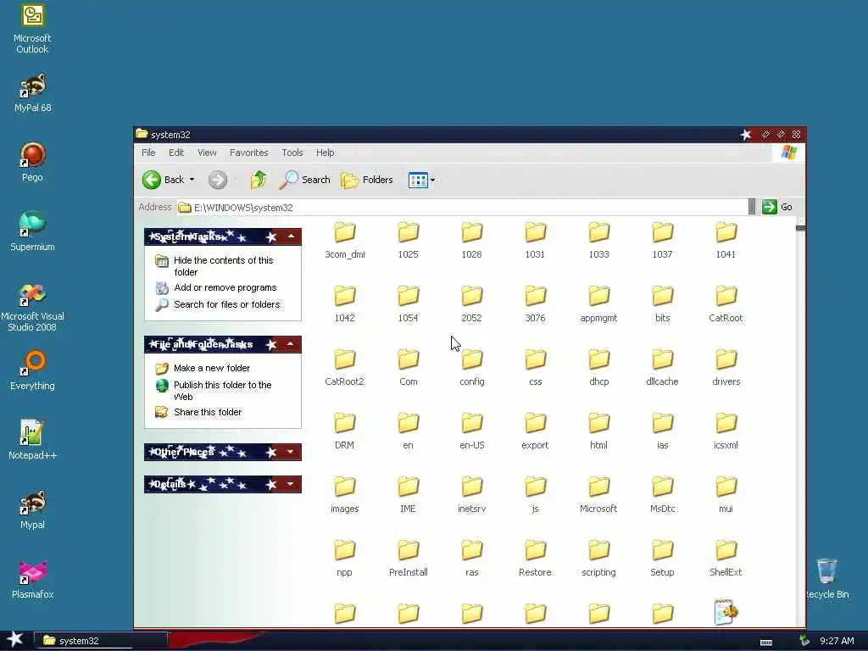Click Add or remove programs link
The width and height of the screenshot is (868, 651).
[225, 287]
